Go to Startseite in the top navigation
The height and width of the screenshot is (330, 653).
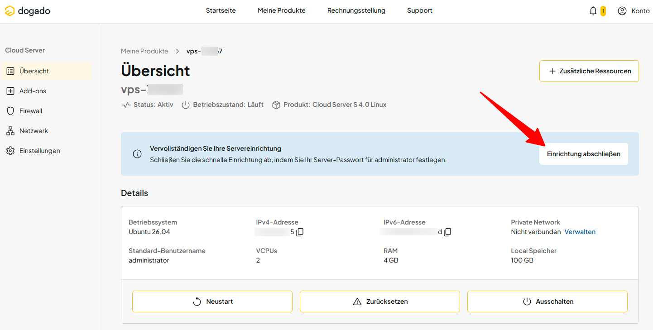tap(221, 10)
